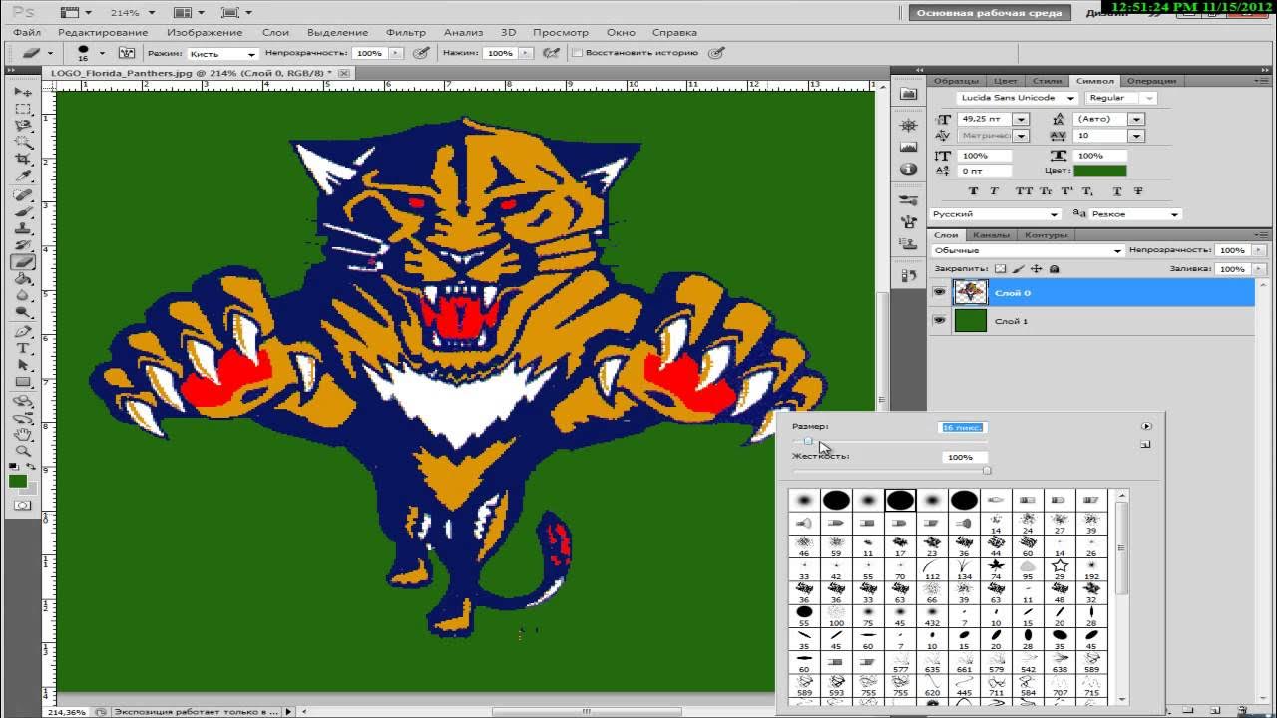Select the Path Selection tool

(23, 366)
